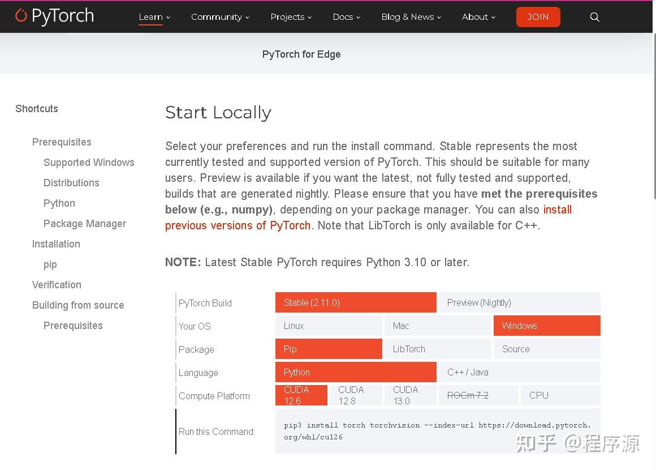Image resolution: width=656 pixels, height=470 pixels.
Task: Jump to the Python shortcut
Action: tap(59, 203)
